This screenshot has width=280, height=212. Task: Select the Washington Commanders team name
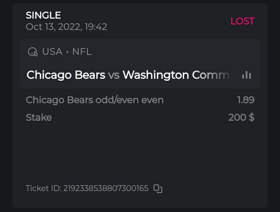click(x=175, y=75)
